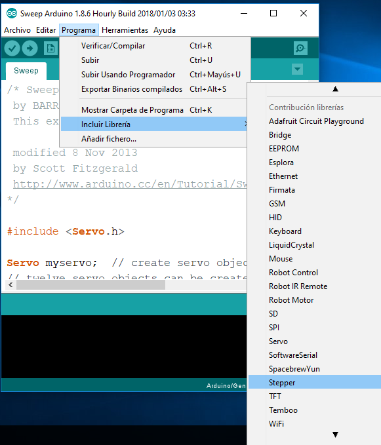Click the Arduino logo in title bar
The image size is (381, 445).
click(x=12, y=13)
